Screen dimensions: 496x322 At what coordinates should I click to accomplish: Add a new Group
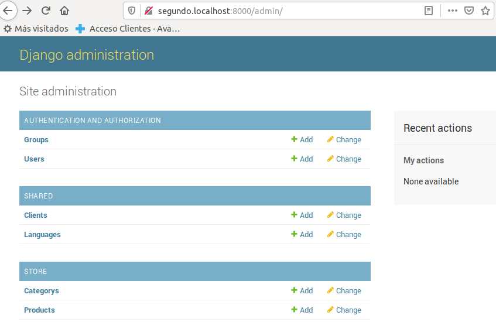(302, 140)
